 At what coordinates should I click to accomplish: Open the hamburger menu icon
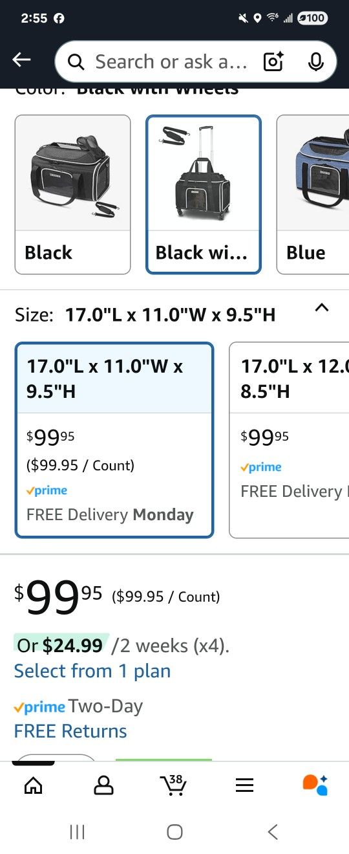(x=244, y=785)
